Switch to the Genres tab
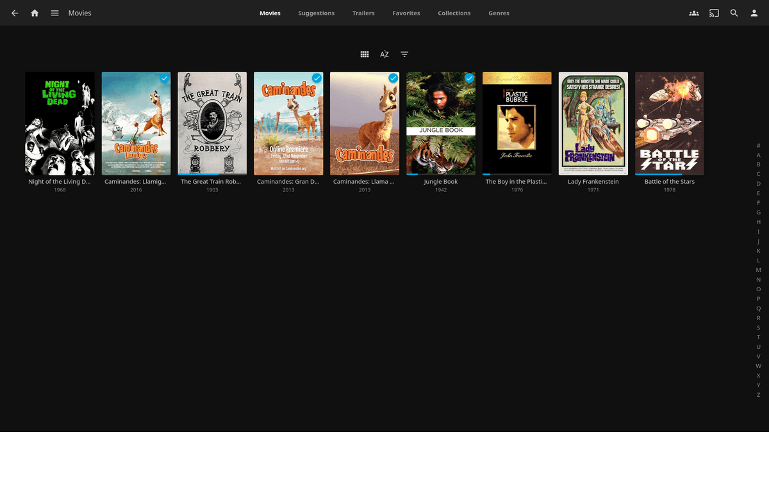Viewport: 769px width, 480px height. click(x=499, y=13)
